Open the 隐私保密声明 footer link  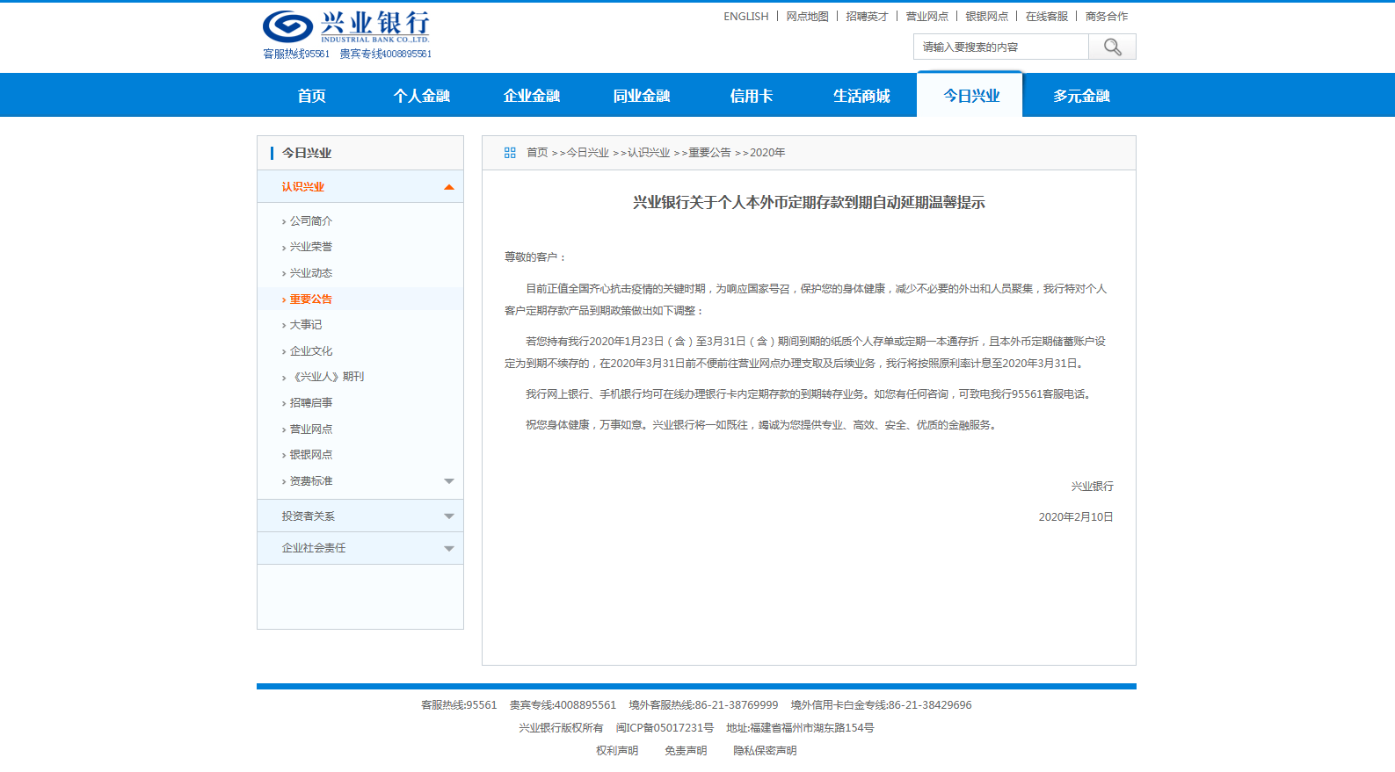765,751
